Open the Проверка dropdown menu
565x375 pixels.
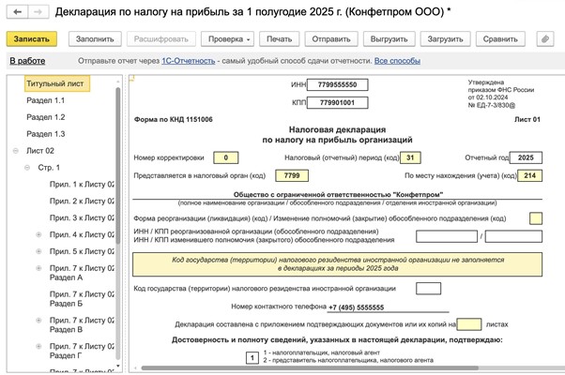pos(230,39)
